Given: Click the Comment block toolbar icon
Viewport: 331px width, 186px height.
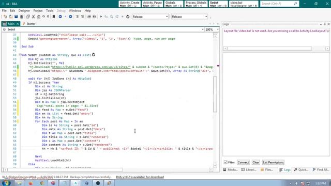Looking at the screenshot, I should point(77,17).
